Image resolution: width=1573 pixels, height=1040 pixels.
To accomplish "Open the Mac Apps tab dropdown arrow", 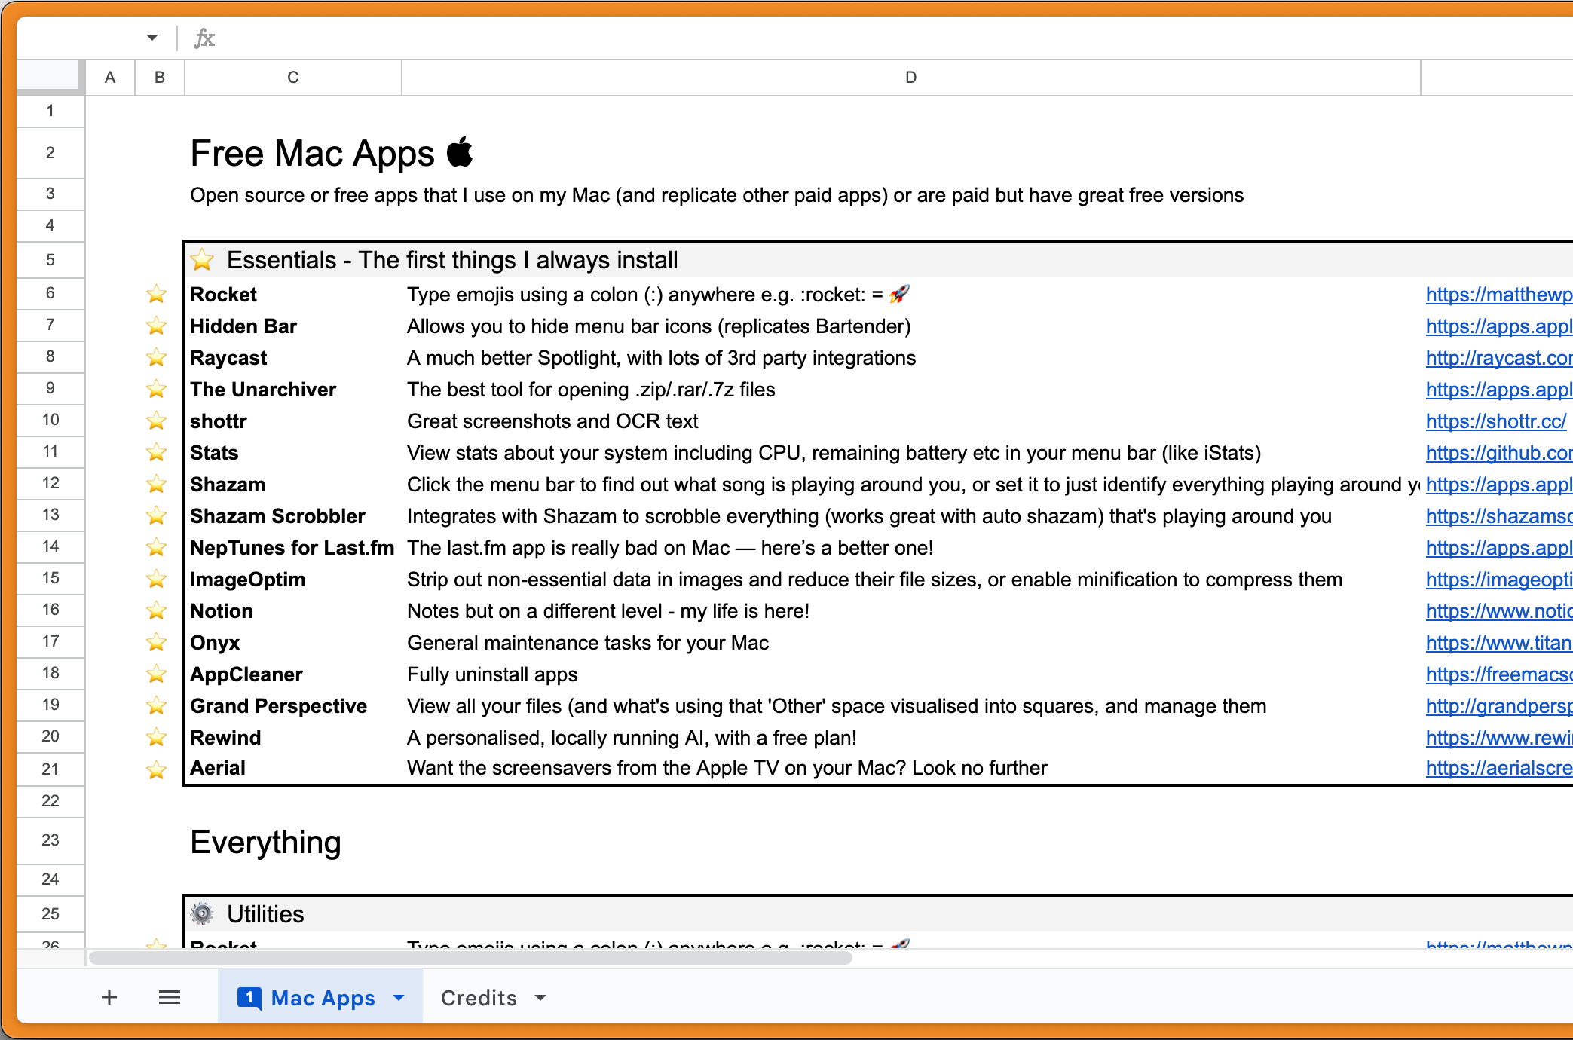I will pos(399,998).
